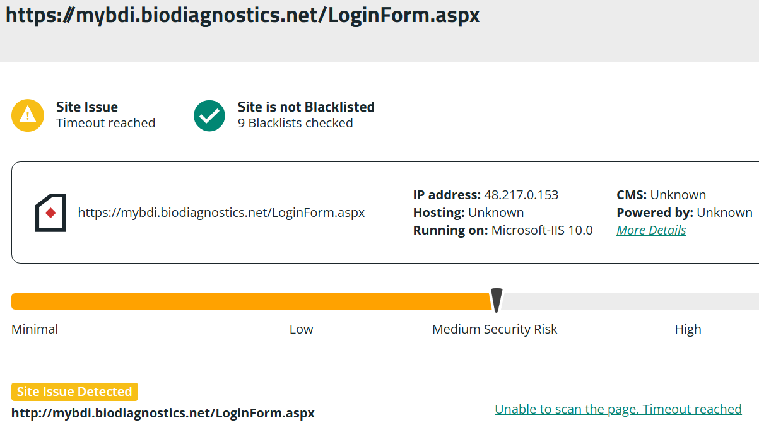The height and width of the screenshot is (425, 759).
Task: Click 'Site is not Blacklisted' heading
Action: click(x=306, y=107)
